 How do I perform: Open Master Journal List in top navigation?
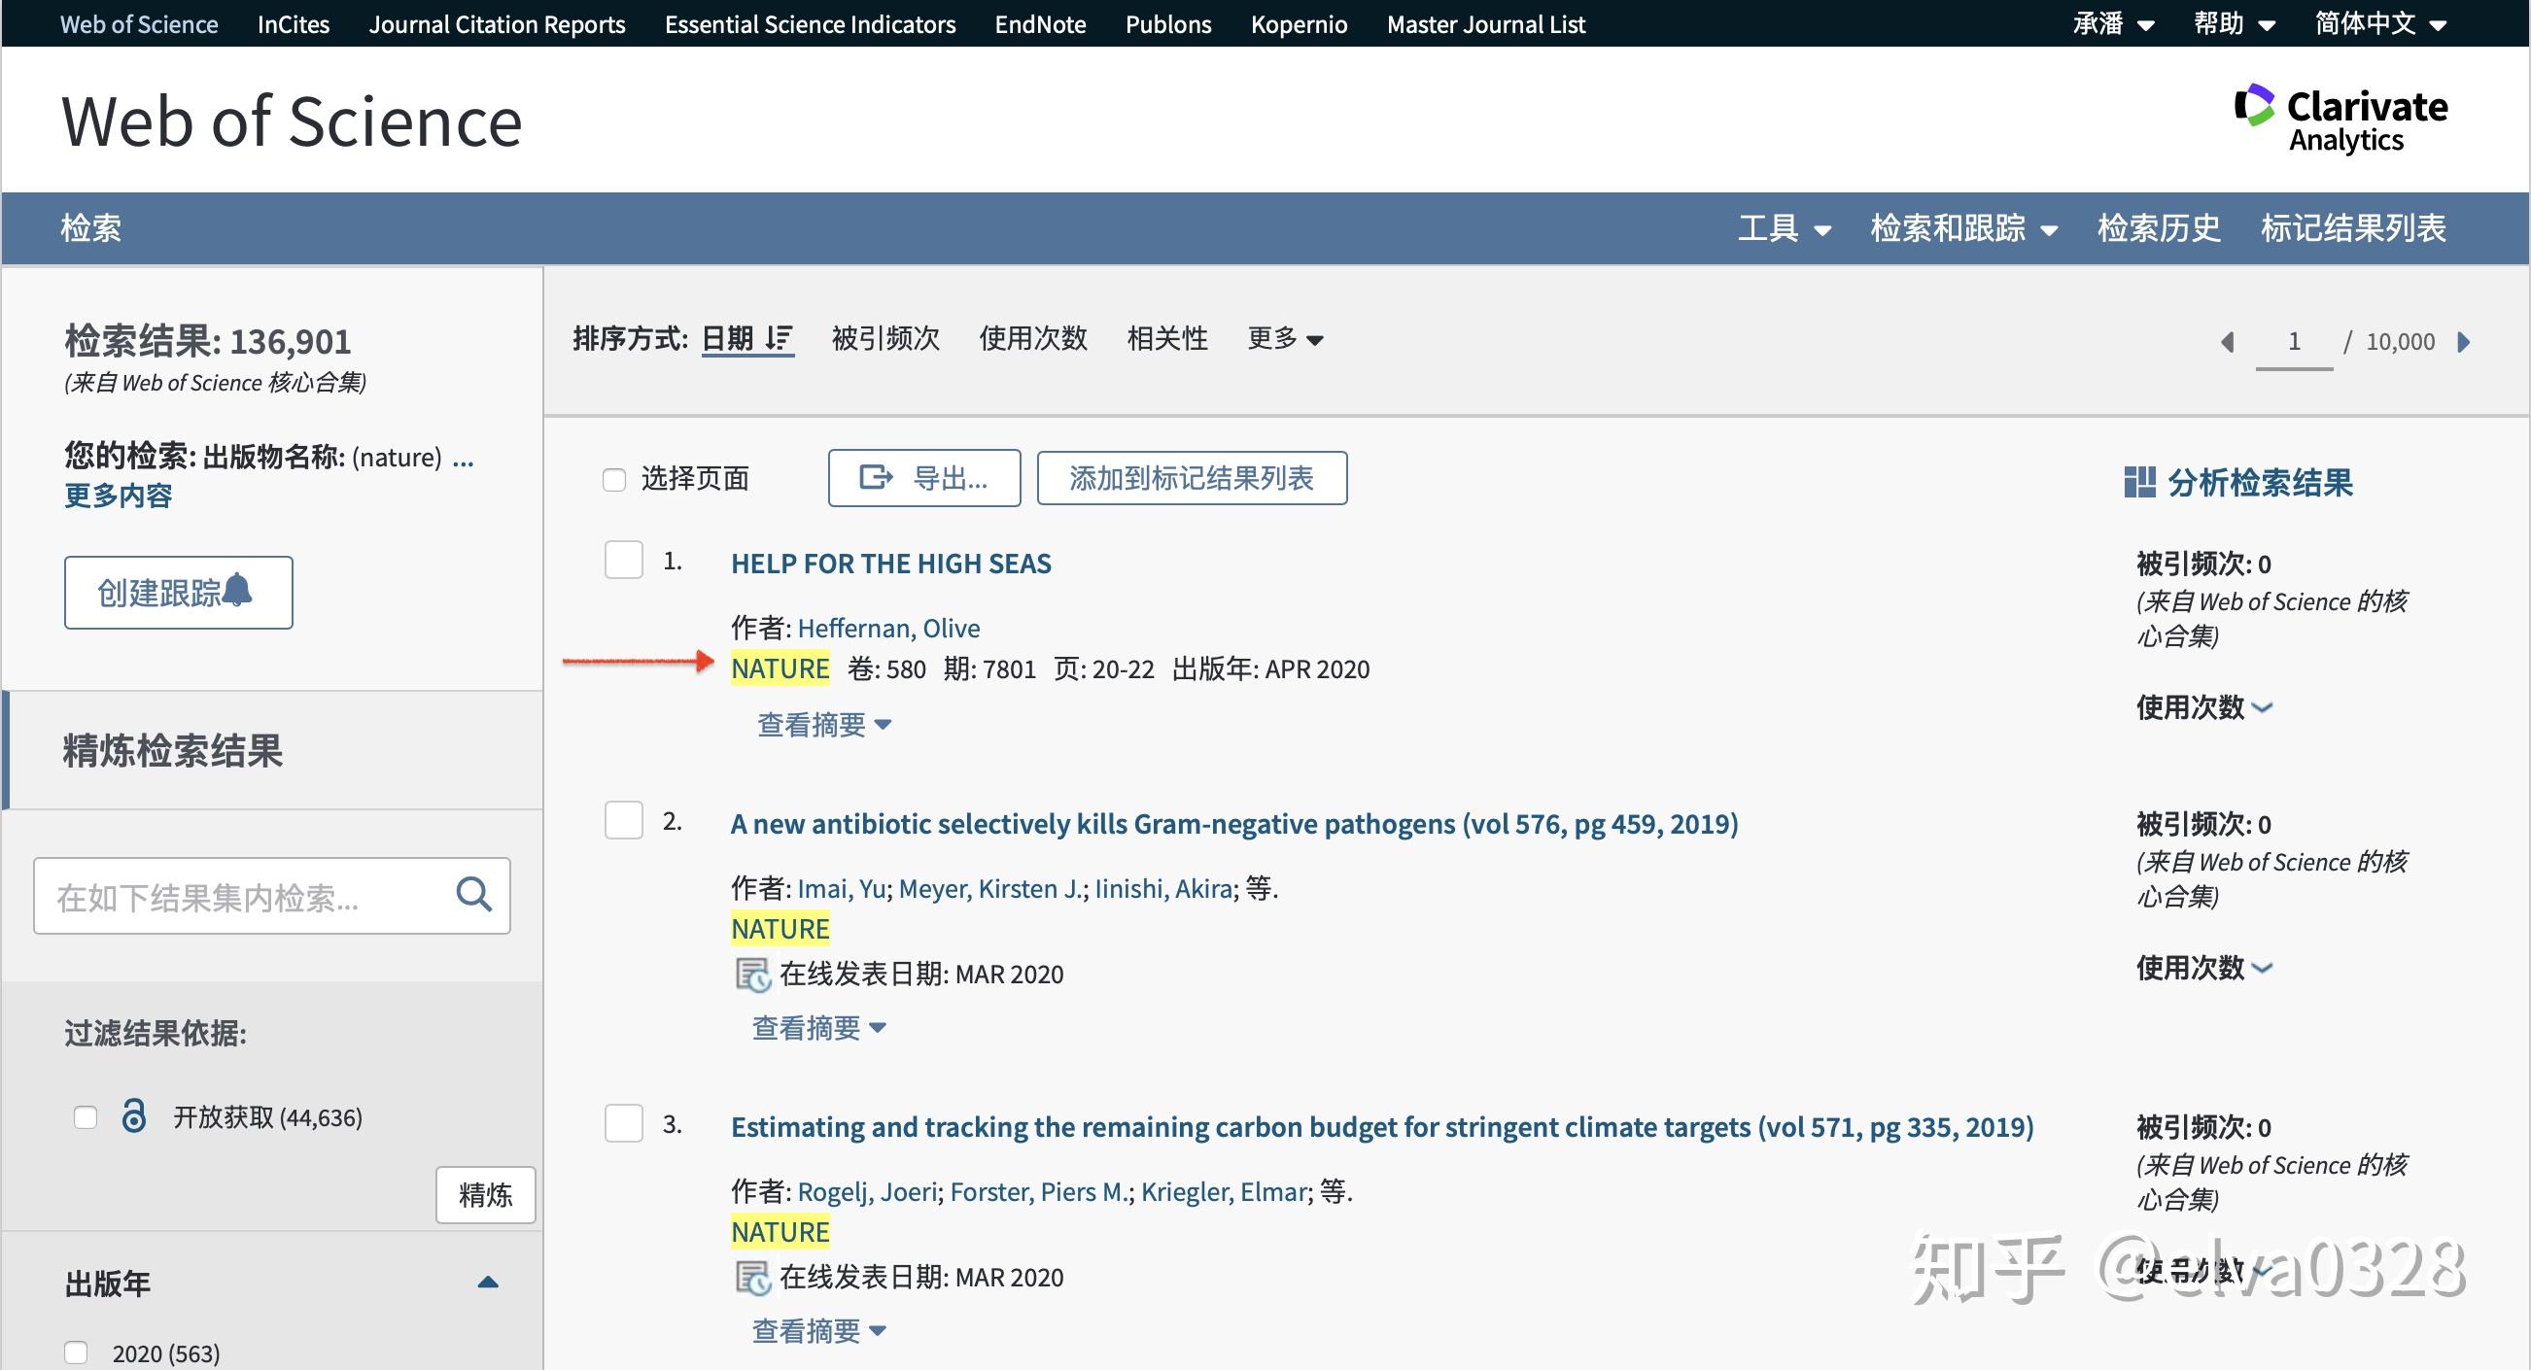(1485, 24)
